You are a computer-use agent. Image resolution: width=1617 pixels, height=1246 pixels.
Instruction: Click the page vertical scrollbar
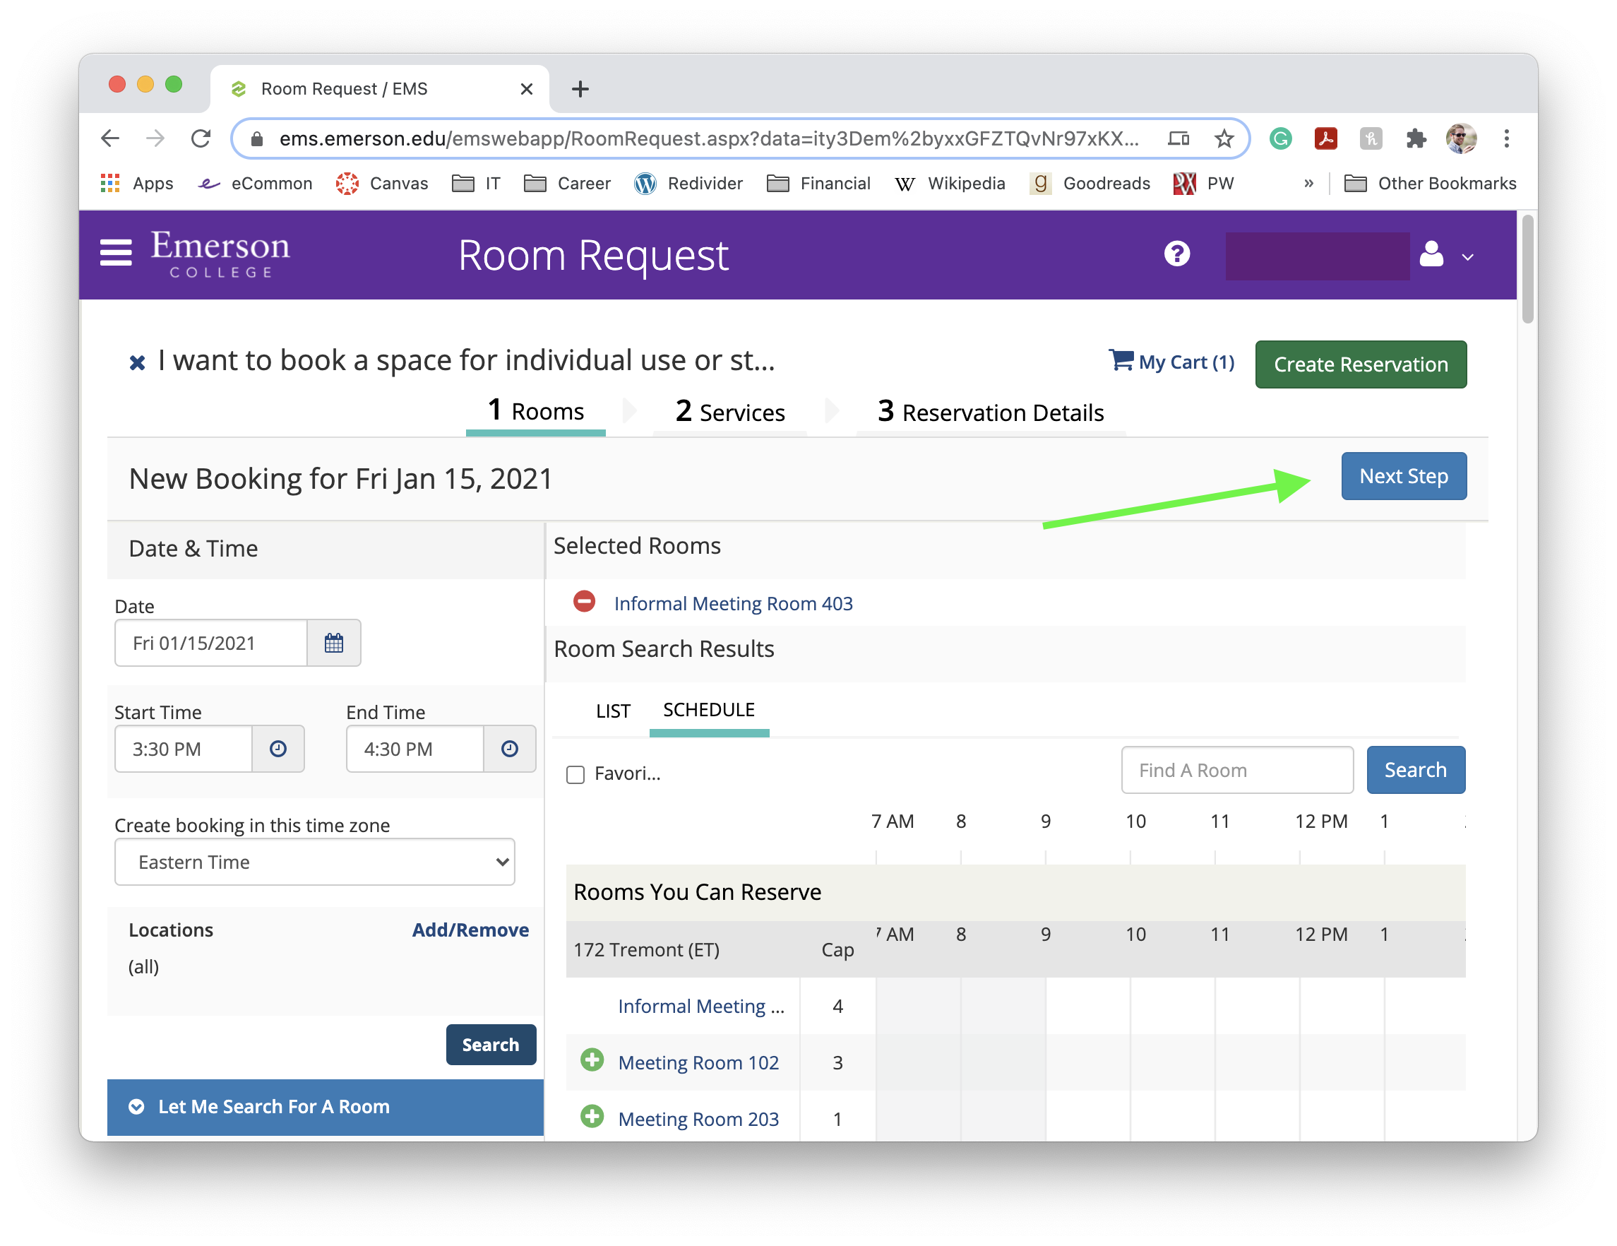click(x=1527, y=270)
